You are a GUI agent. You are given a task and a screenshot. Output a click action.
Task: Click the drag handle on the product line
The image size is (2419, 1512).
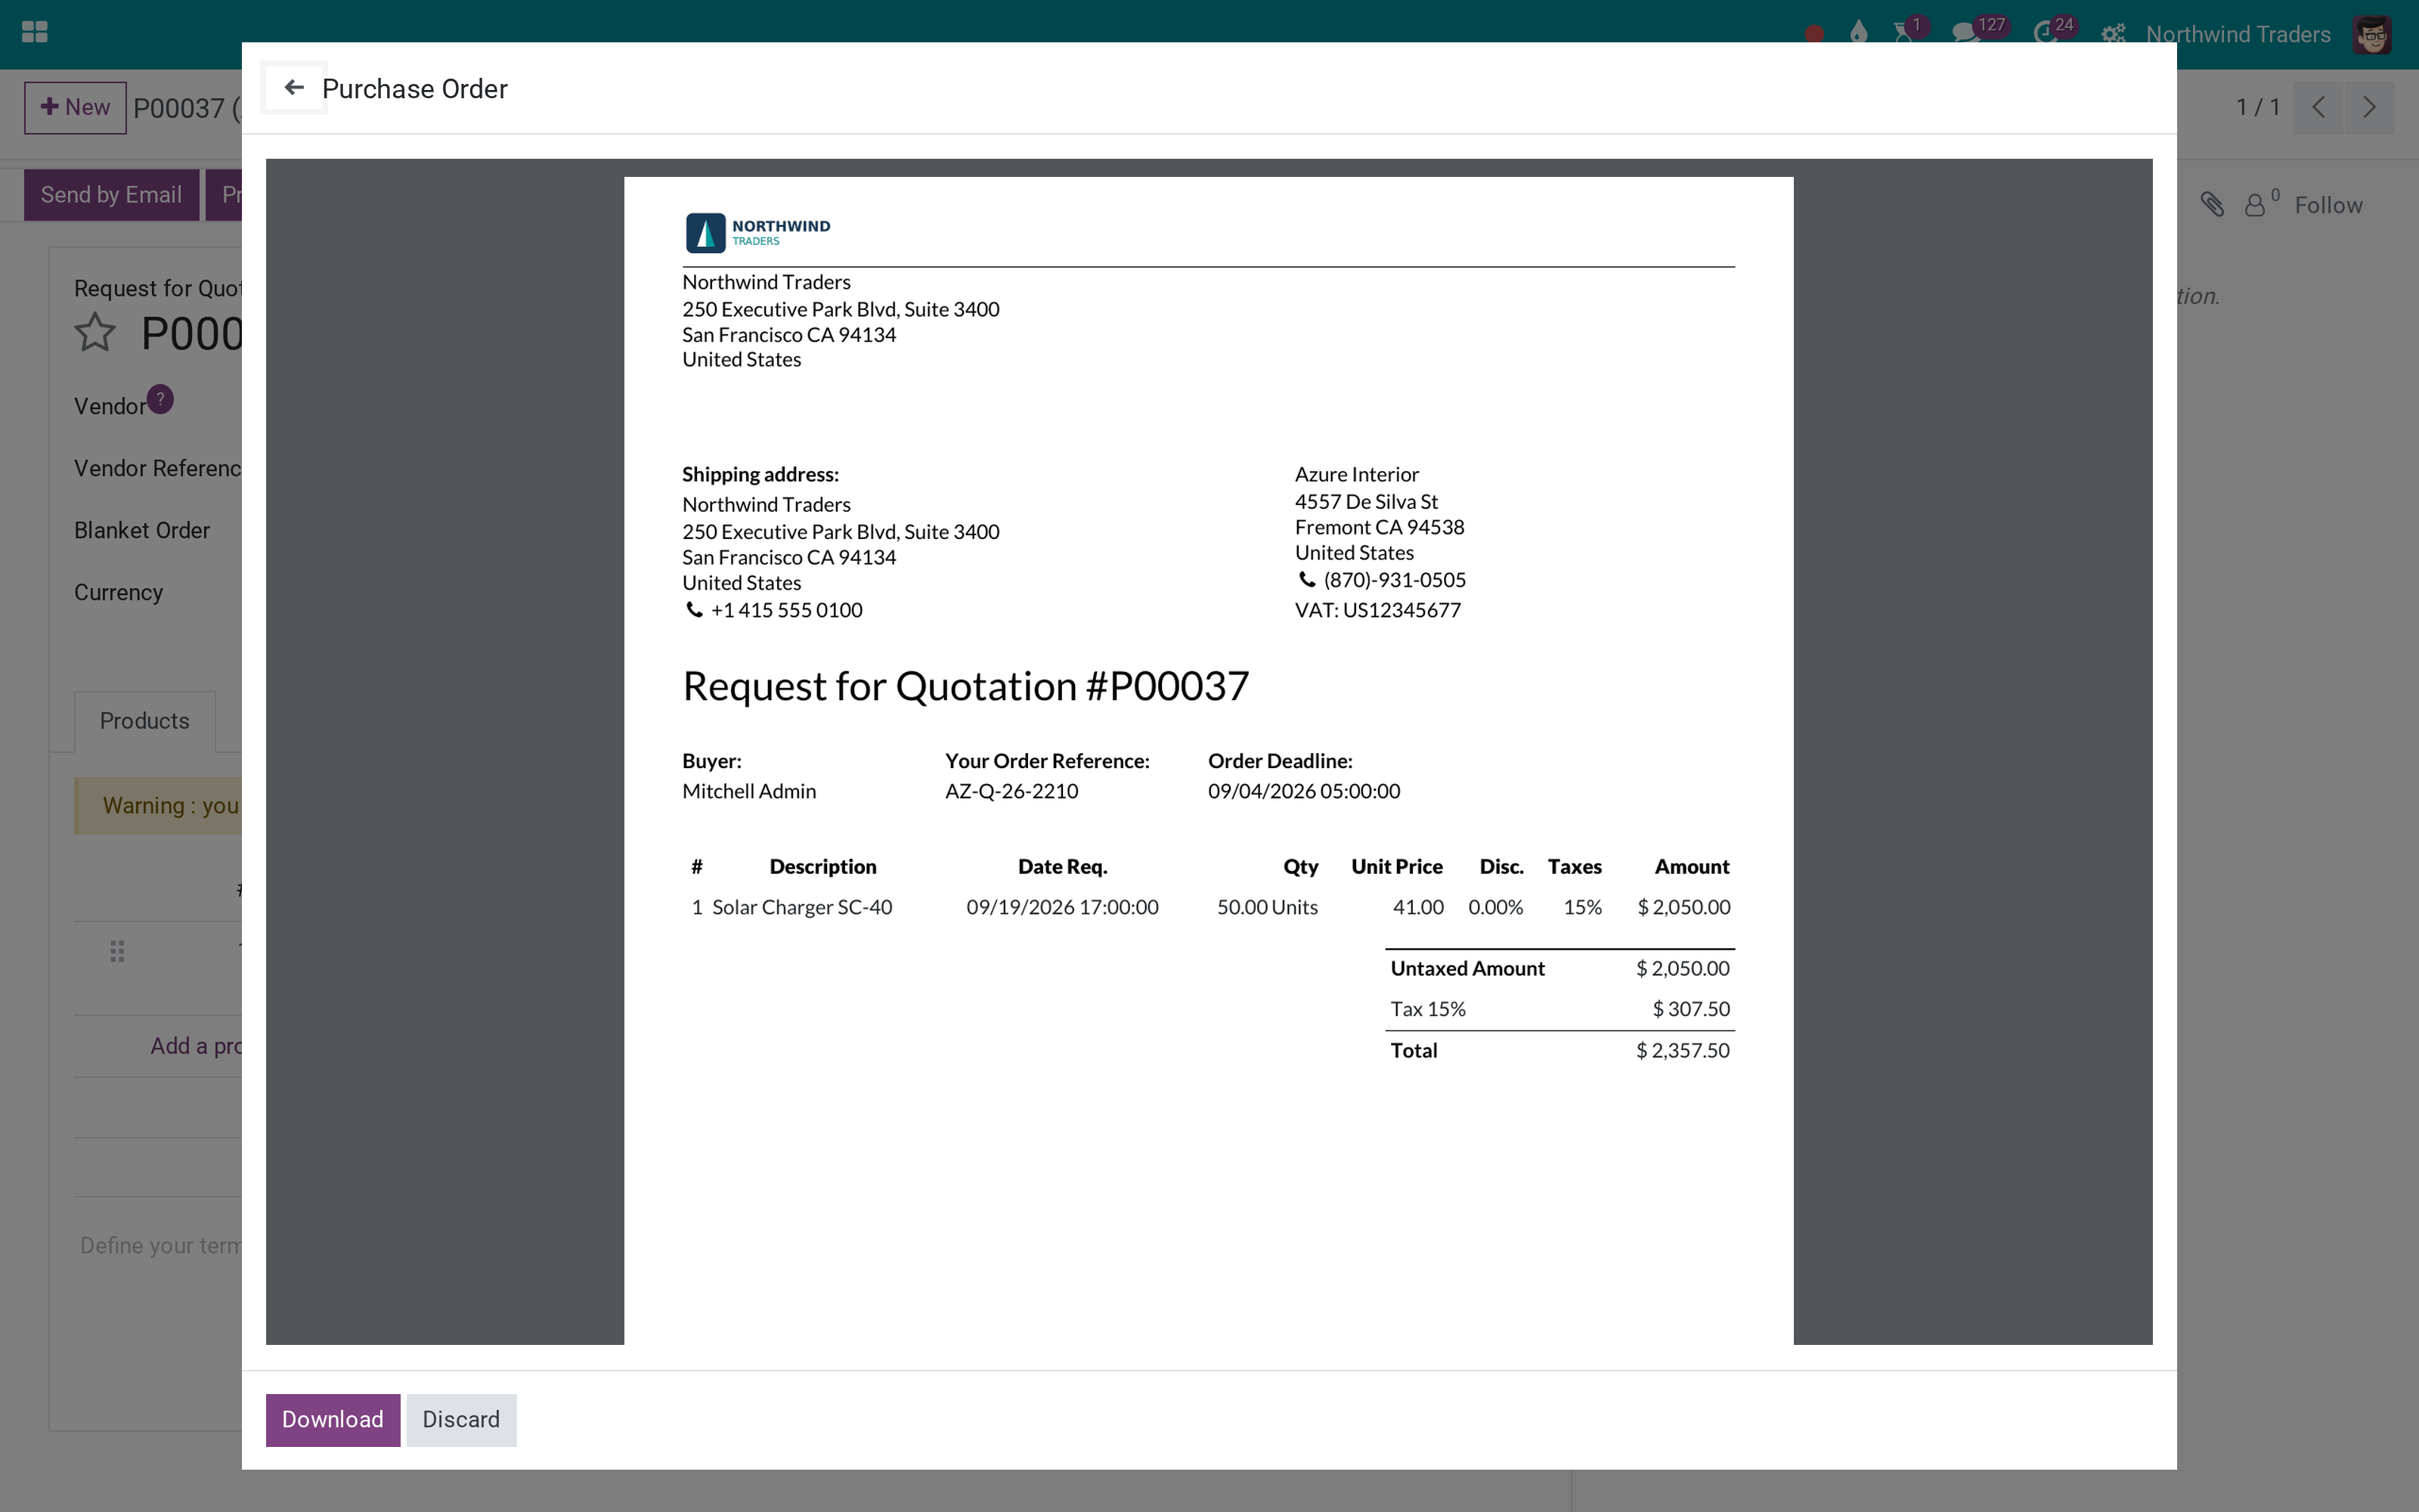point(117,951)
